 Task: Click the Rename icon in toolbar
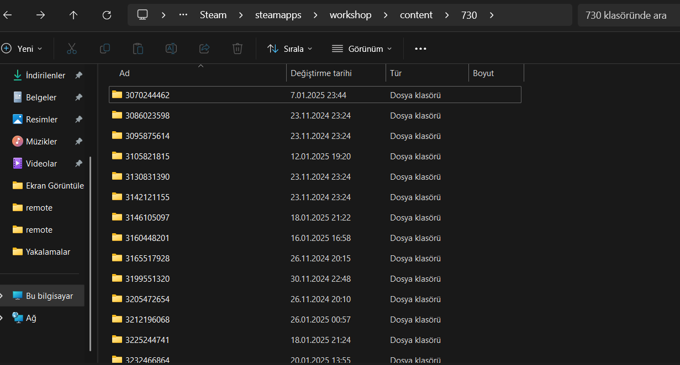[171, 49]
